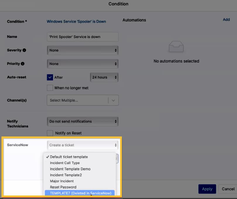Uncheck the 'After' auto-reset checkbox

[x=50, y=77]
